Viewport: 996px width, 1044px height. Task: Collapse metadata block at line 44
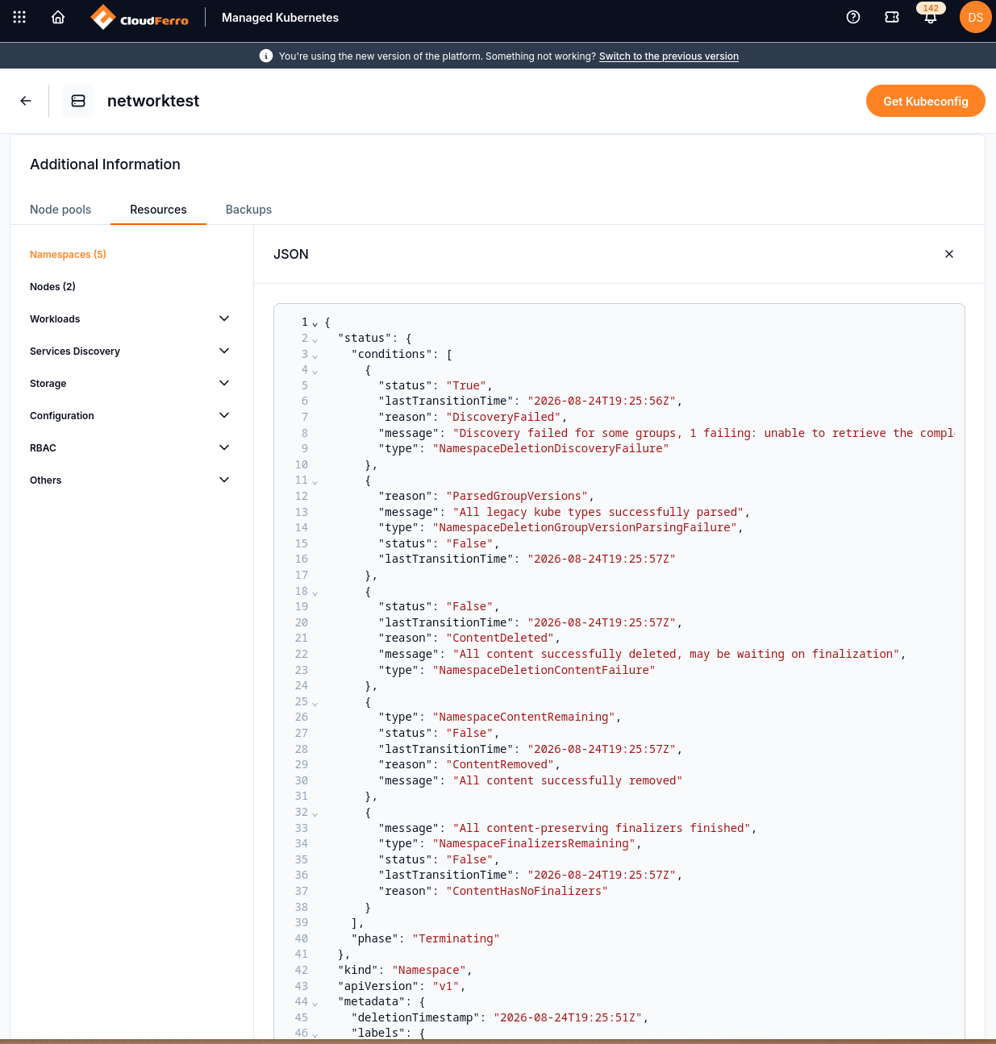point(315,1003)
